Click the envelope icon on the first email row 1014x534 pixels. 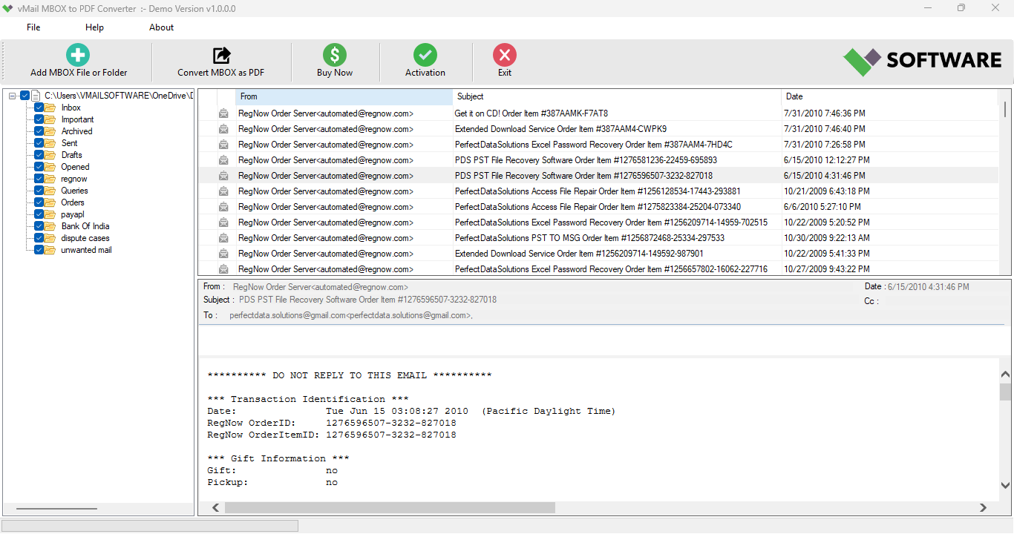[x=223, y=113]
